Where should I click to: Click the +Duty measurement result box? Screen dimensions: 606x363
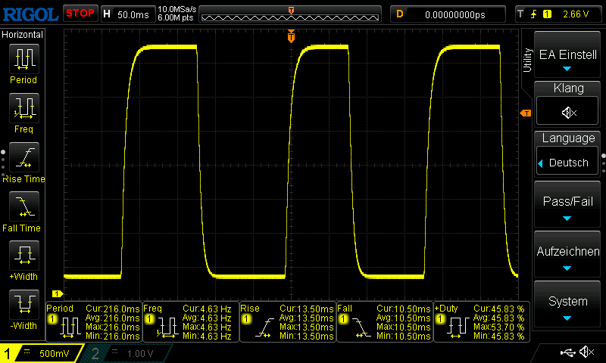[481, 322]
